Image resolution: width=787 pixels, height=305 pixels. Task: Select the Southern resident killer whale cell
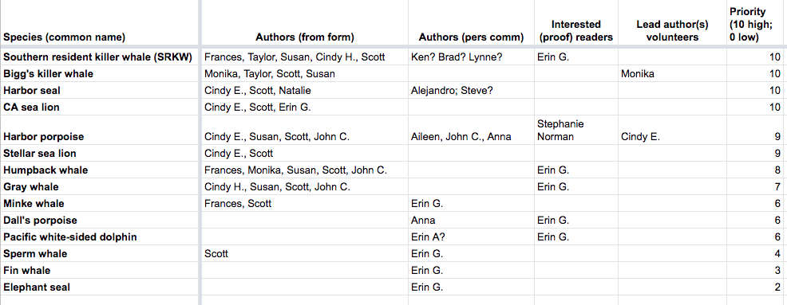pyautogui.click(x=100, y=57)
